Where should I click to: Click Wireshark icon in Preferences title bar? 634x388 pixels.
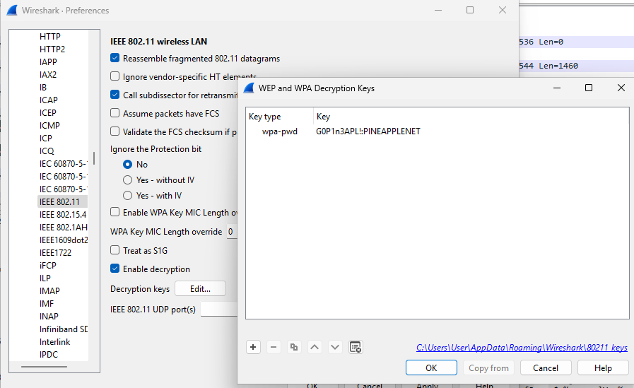tap(12, 10)
